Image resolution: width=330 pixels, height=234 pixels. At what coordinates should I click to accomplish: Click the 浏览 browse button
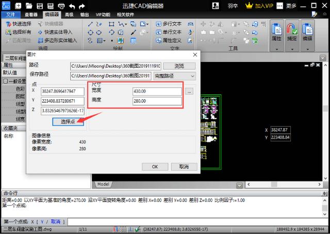coord(179,66)
